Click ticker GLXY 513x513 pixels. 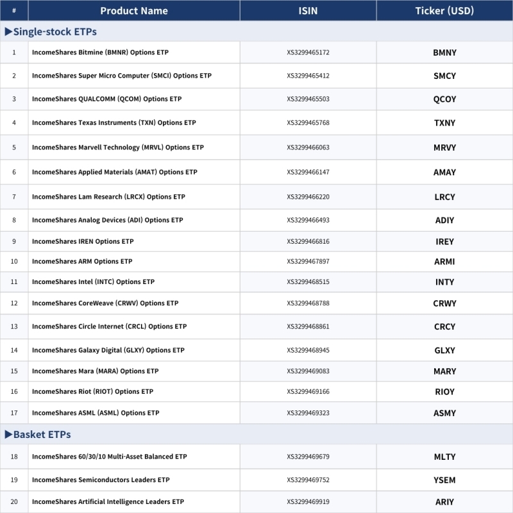pos(444,350)
